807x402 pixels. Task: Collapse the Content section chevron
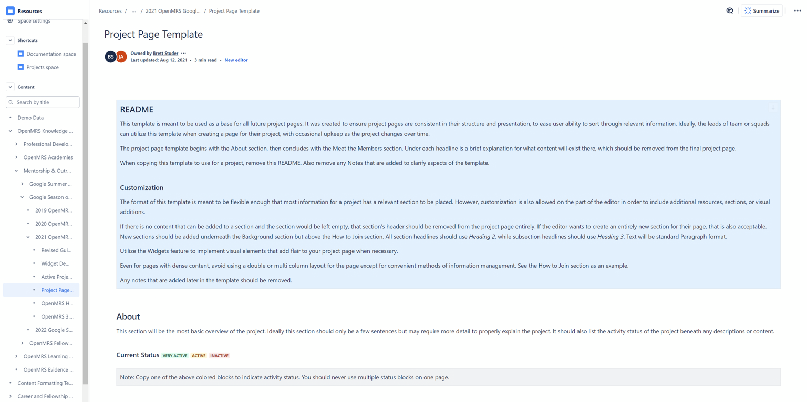coord(10,87)
